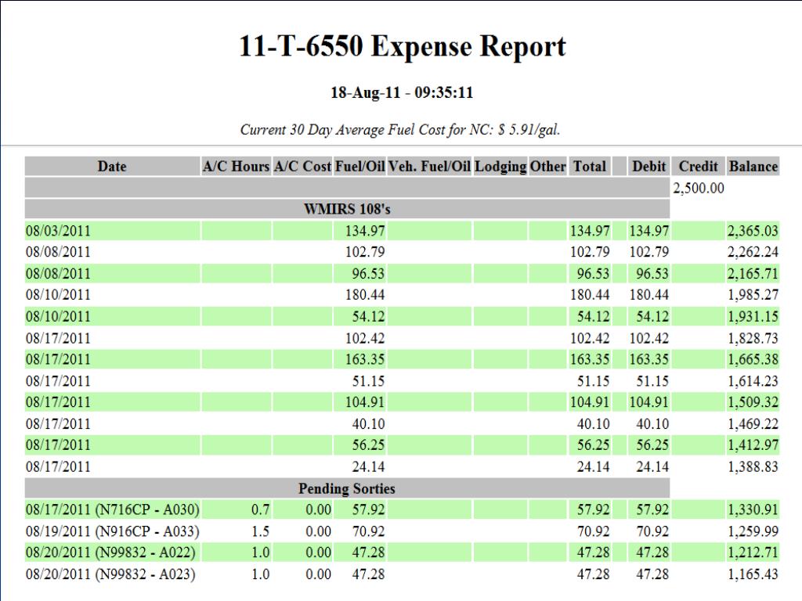Select balance 1,614.23

click(x=753, y=381)
